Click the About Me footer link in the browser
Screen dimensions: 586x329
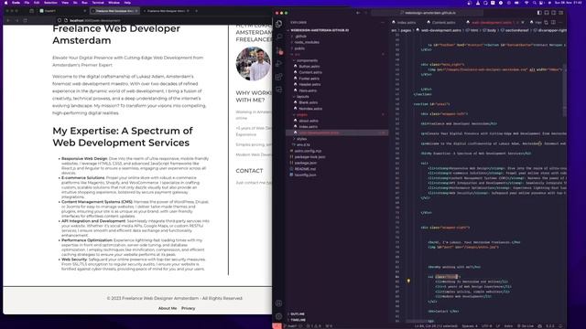168,308
